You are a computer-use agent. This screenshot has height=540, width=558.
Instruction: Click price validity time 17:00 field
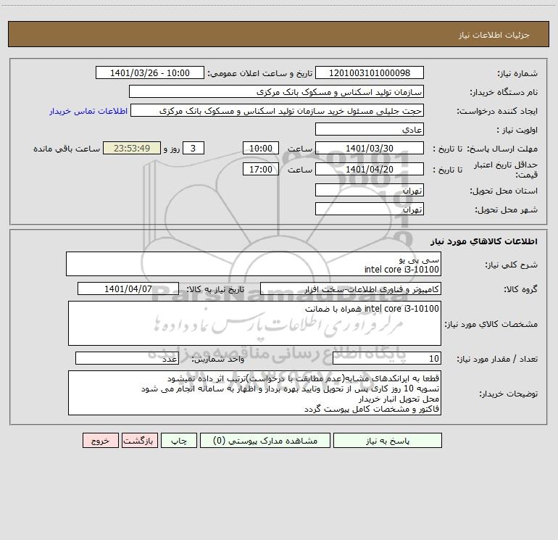260,170
